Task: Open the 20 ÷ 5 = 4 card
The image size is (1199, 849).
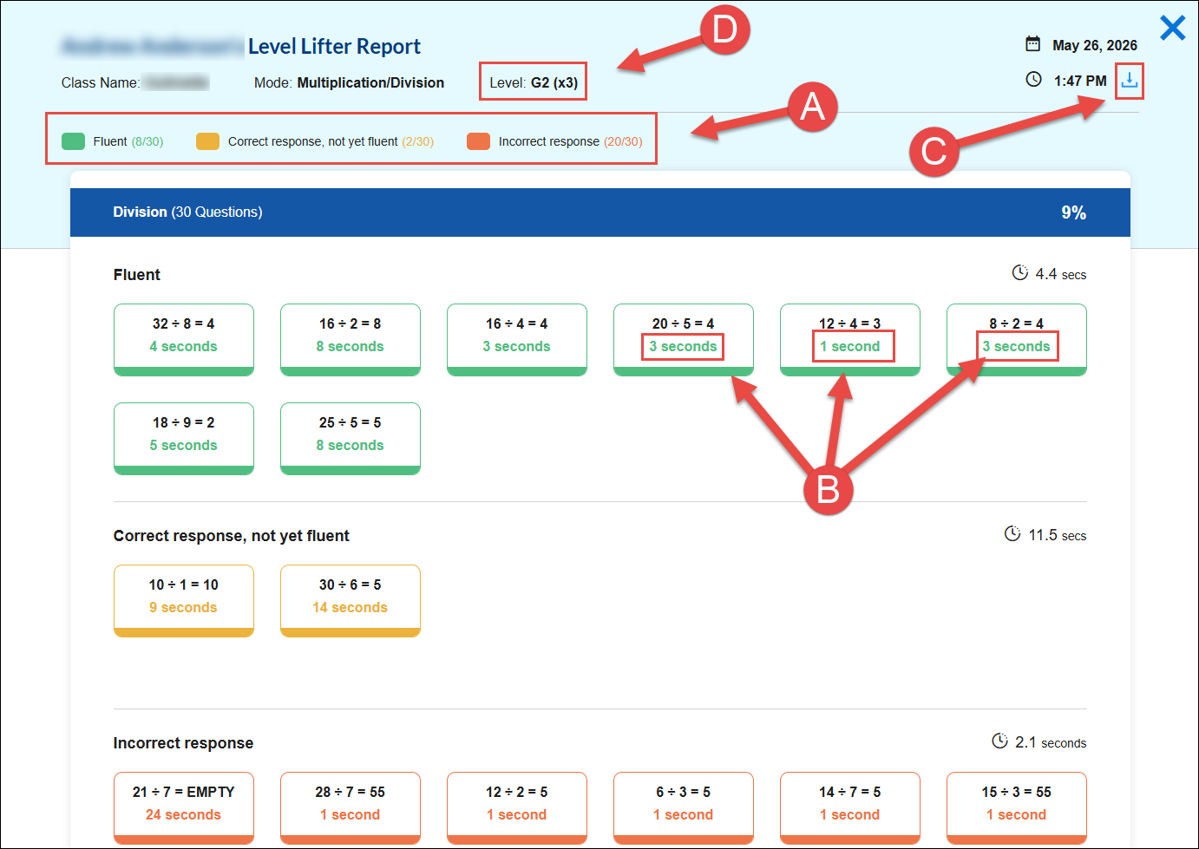Action: pos(684,340)
